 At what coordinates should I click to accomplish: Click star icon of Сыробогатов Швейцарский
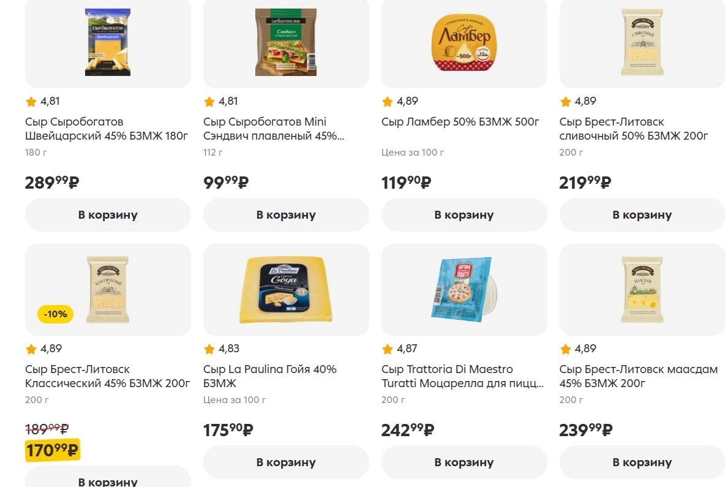point(31,102)
